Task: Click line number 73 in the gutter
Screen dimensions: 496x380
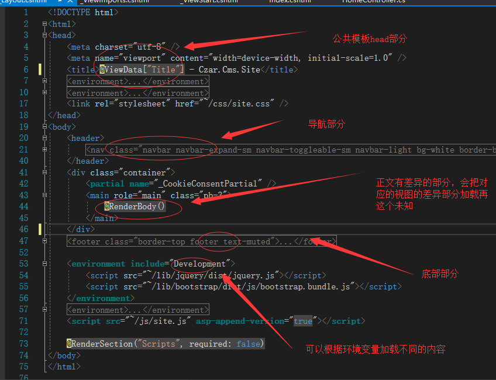Action: pos(24,344)
